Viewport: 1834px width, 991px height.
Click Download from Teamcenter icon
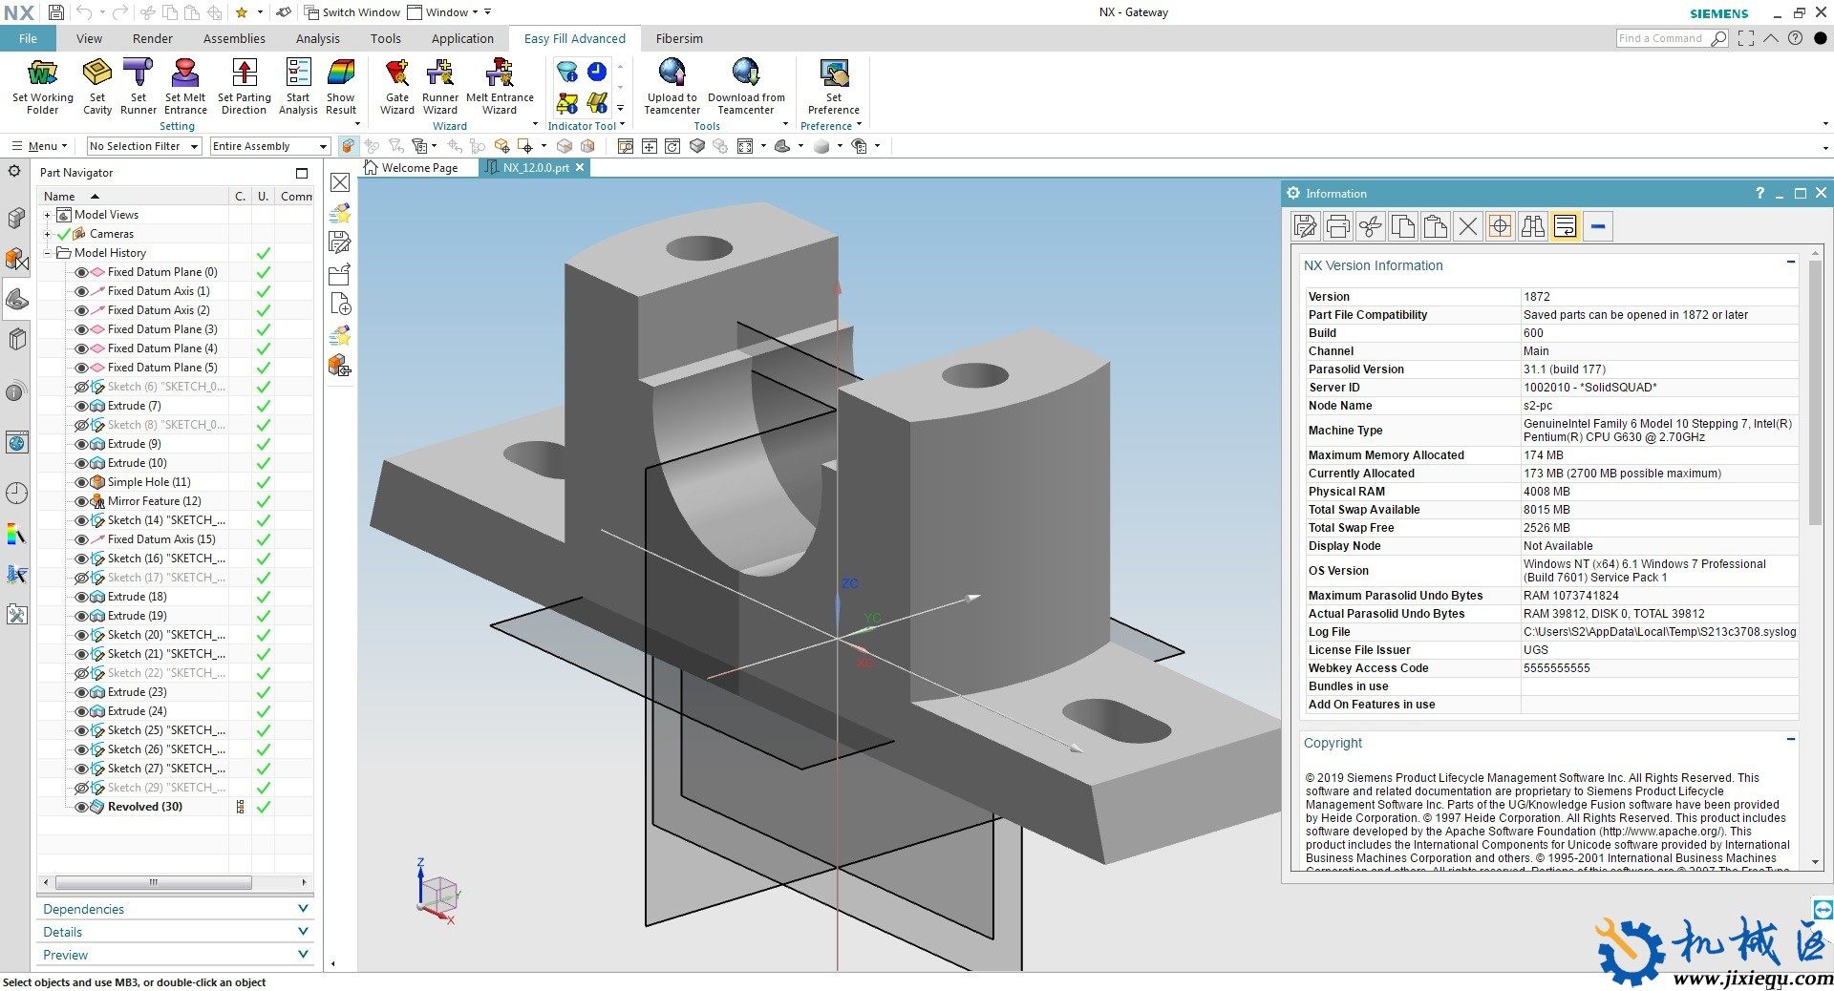click(746, 87)
